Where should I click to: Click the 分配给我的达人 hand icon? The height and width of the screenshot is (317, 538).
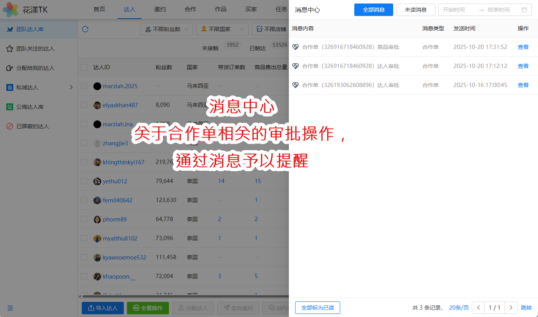10,68
